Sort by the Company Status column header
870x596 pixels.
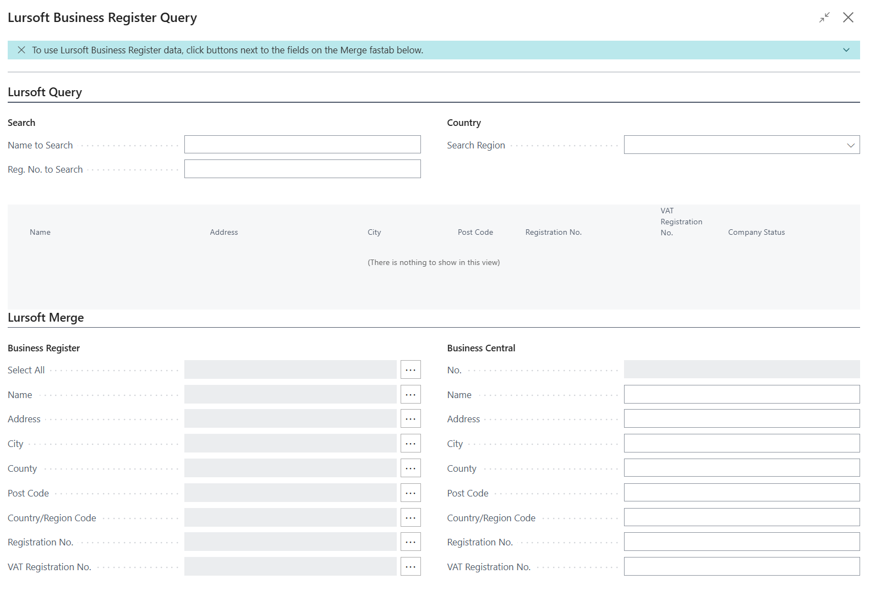pos(757,233)
